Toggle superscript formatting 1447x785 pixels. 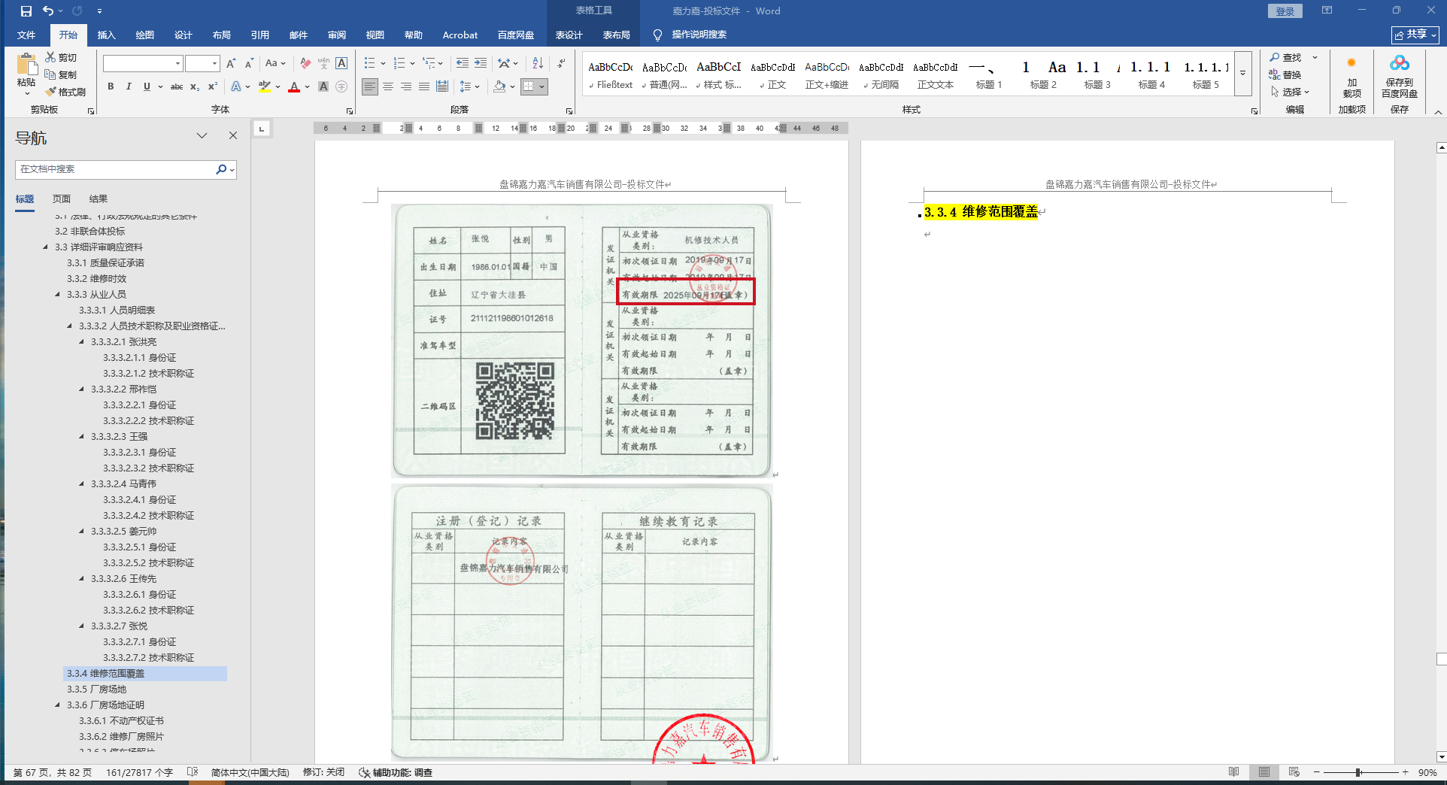[213, 86]
